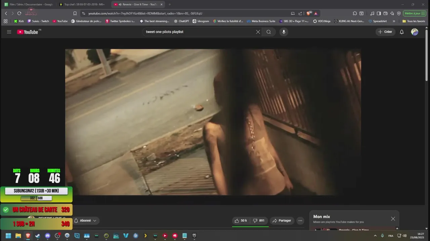Expand hidden bookmarks overflow chevron
This screenshot has height=241, width=430.
[394, 21]
